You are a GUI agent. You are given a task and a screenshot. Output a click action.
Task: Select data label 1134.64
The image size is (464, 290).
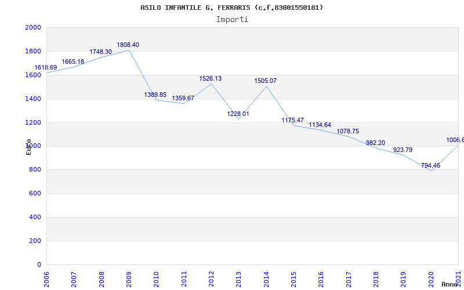(320, 125)
